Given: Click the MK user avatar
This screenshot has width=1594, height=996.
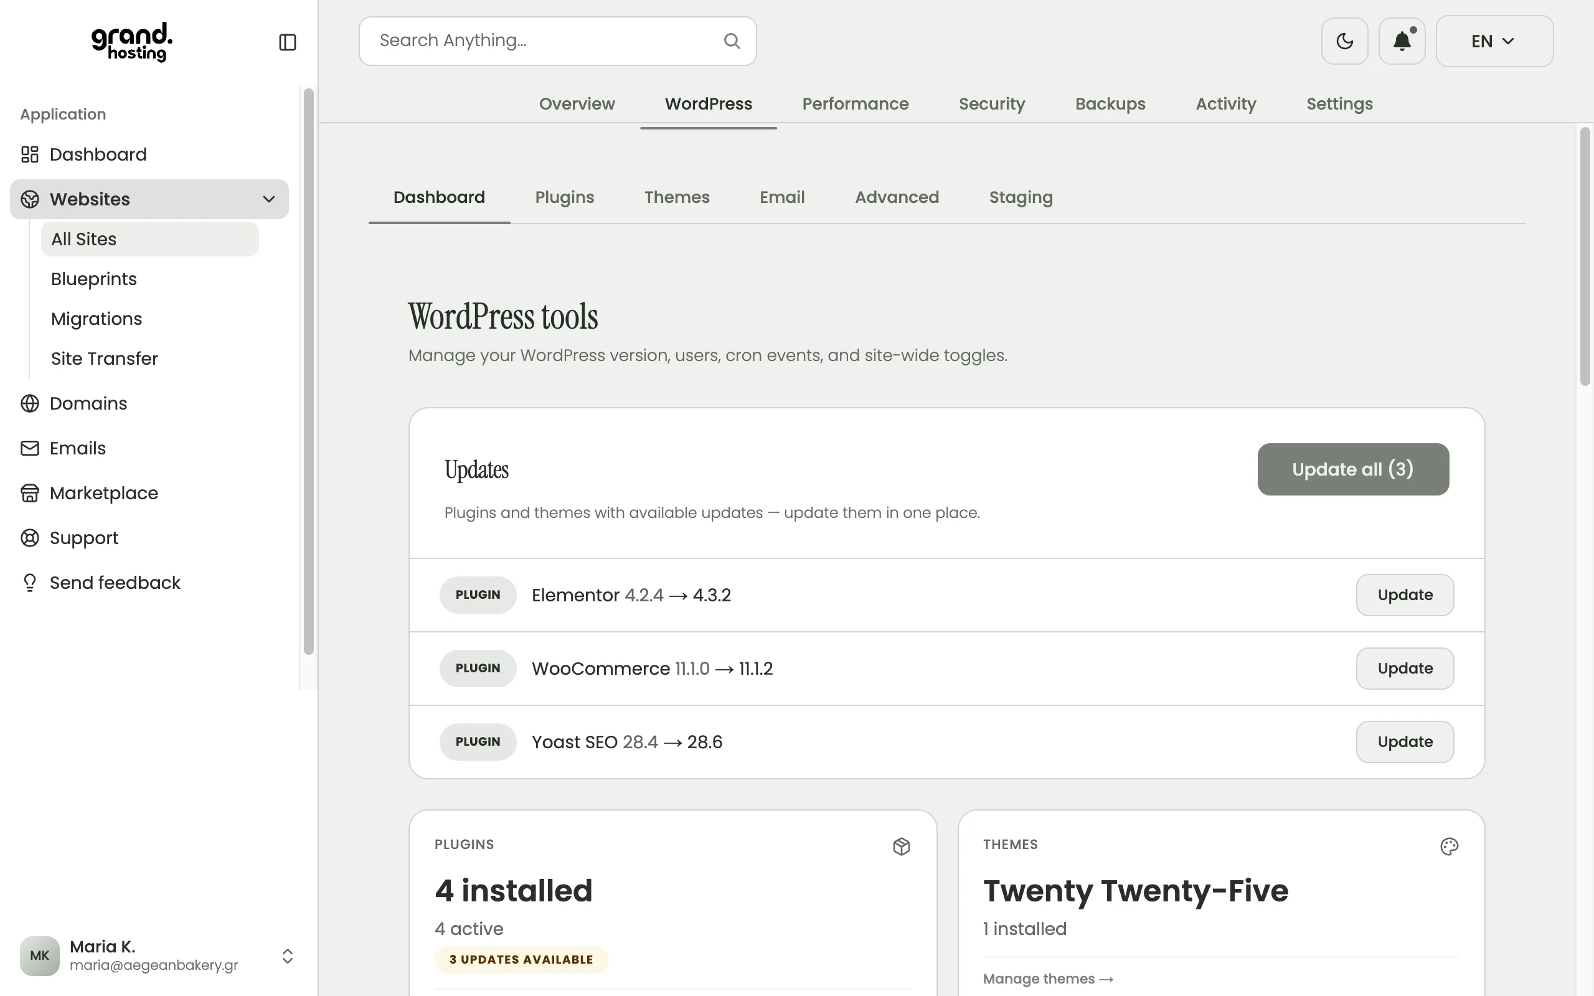Looking at the screenshot, I should [x=39, y=955].
